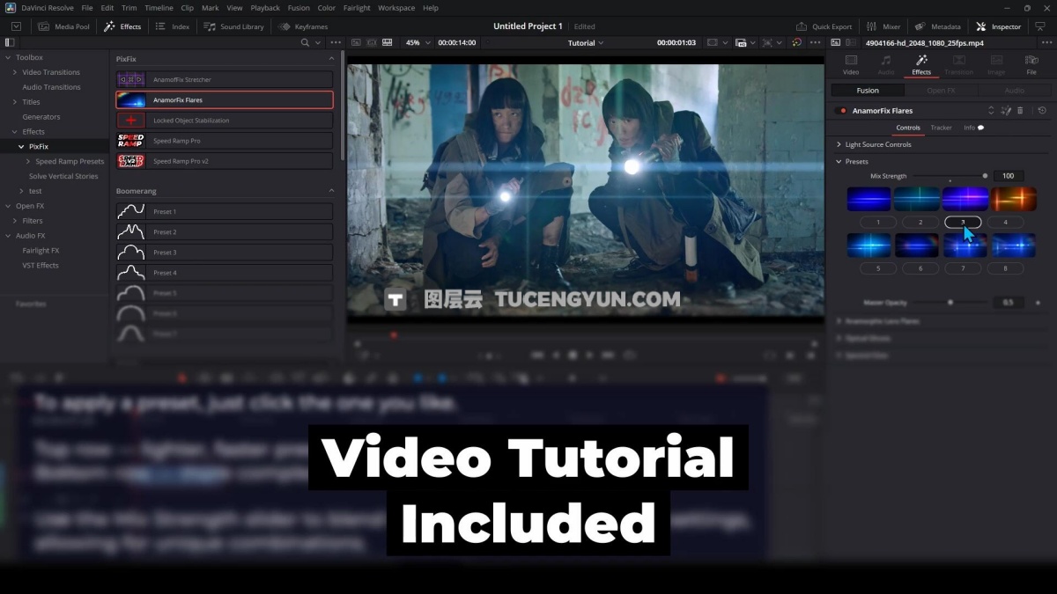The width and height of the screenshot is (1057, 594).
Task: Activate flare preset 8 button
Action: coord(1005,268)
